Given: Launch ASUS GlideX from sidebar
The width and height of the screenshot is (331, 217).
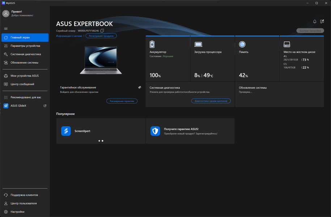Looking at the screenshot, I should pyautogui.click(x=25, y=106).
